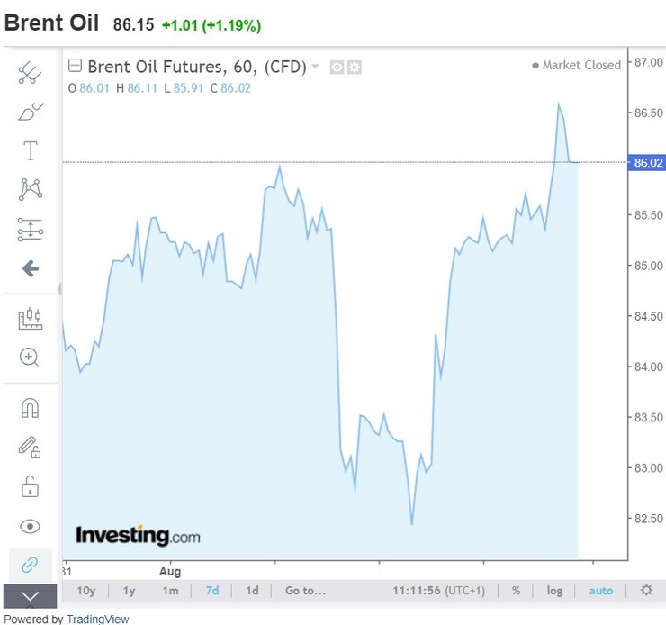Image resolution: width=666 pixels, height=625 pixels.
Task: Toggle log scale
Action: pyautogui.click(x=554, y=591)
